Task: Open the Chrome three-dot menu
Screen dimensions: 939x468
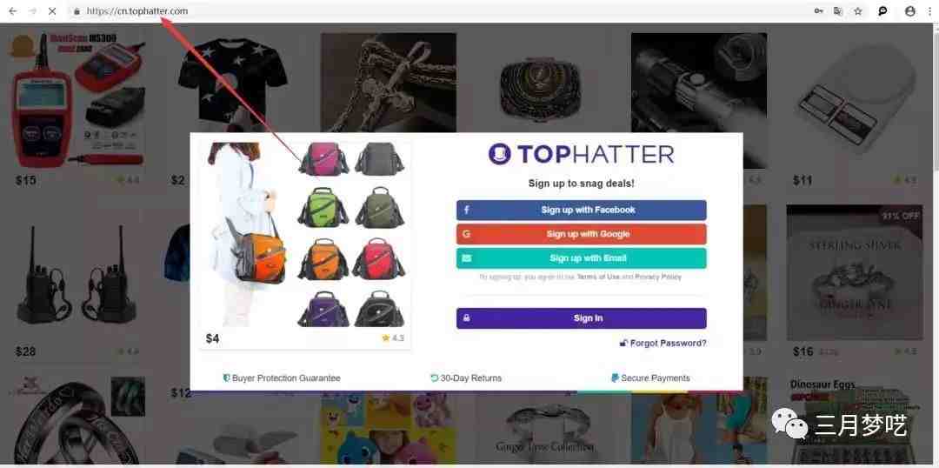Action: pyautogui.click(x=930, y=10)
